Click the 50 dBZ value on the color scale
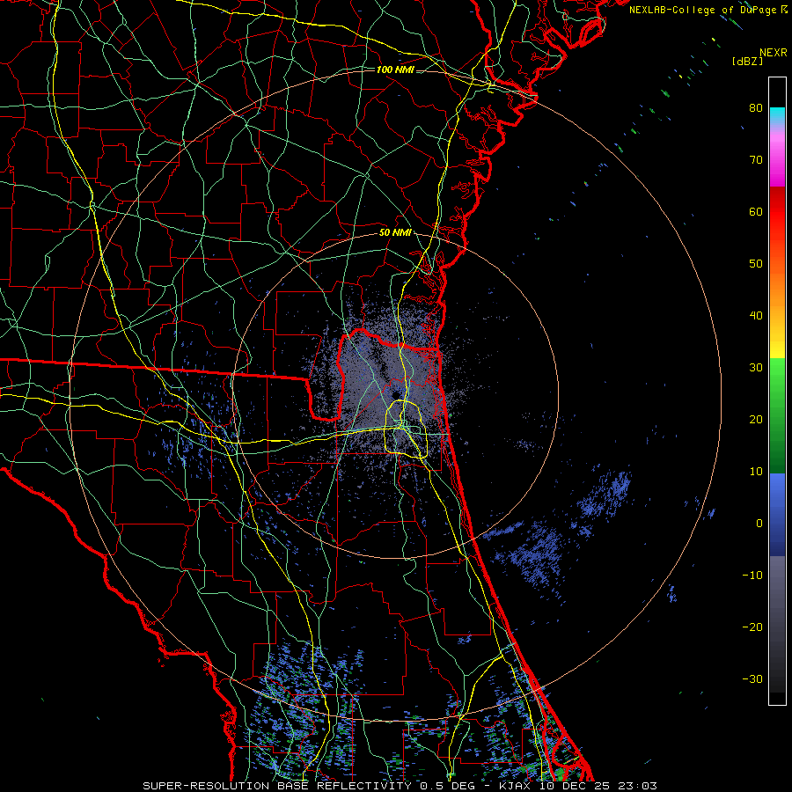 pos(756,264)
